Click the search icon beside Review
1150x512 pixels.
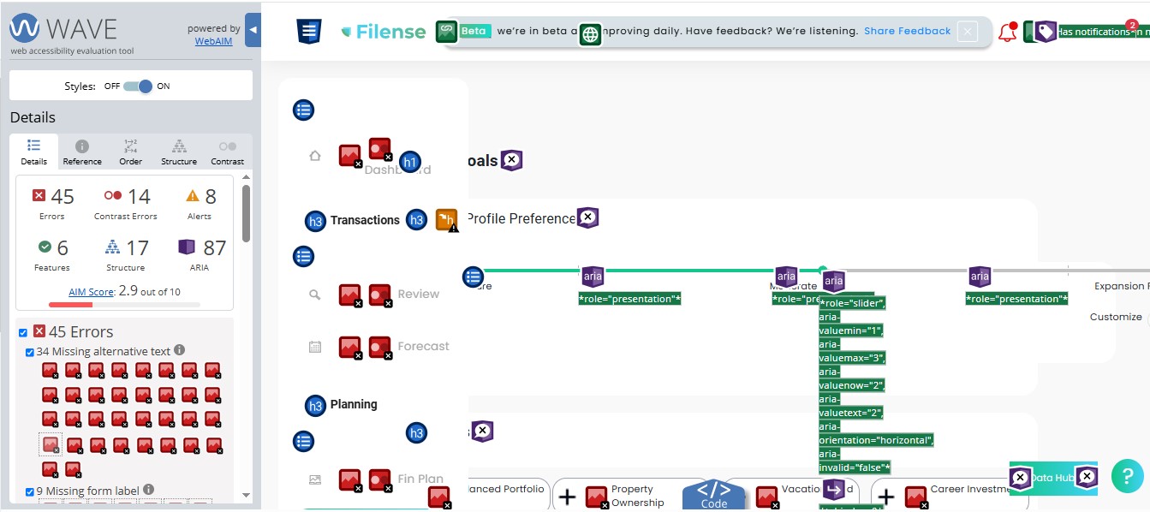pos(315,295)
